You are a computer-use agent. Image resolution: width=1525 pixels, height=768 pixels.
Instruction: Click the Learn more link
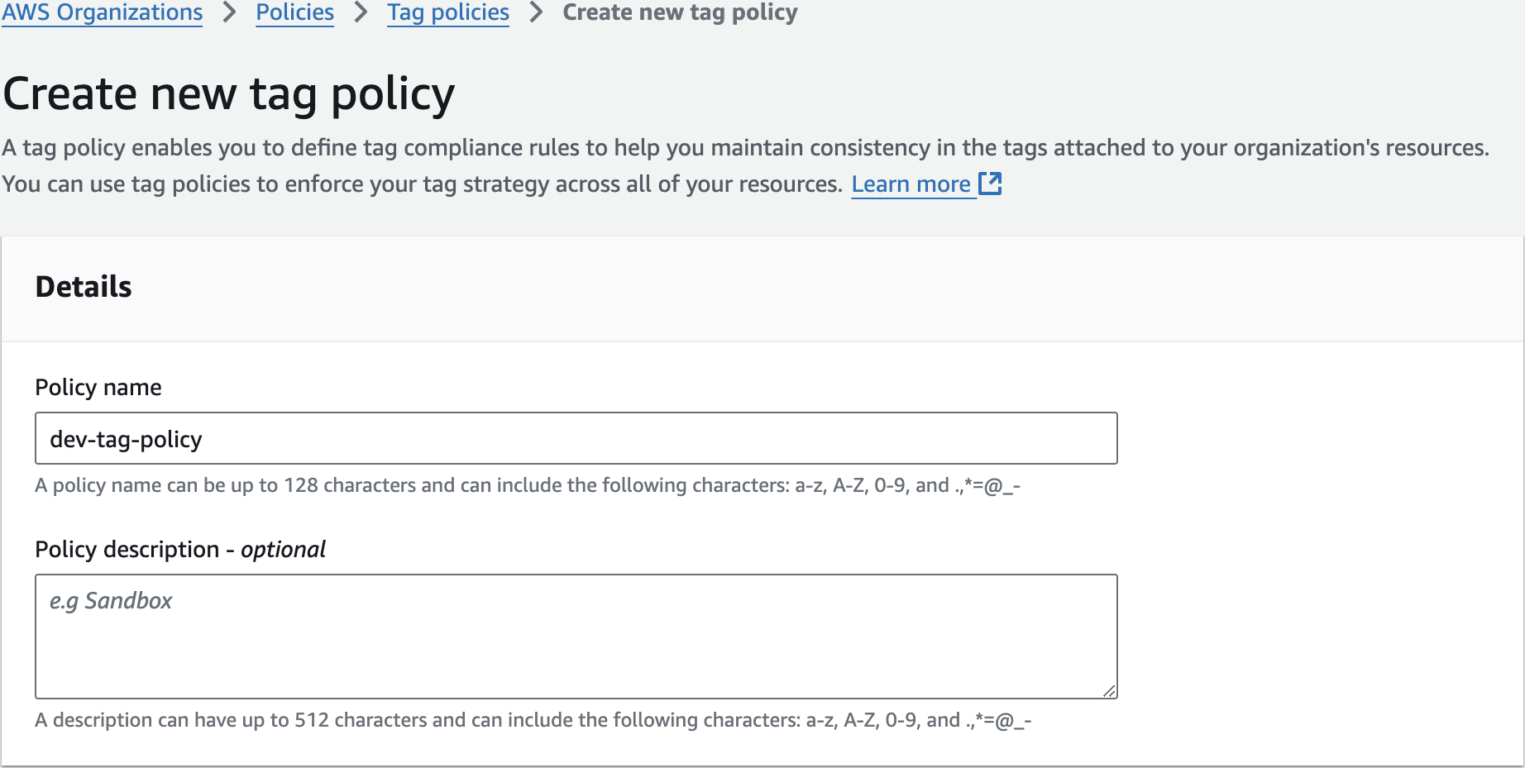(911, 184)
